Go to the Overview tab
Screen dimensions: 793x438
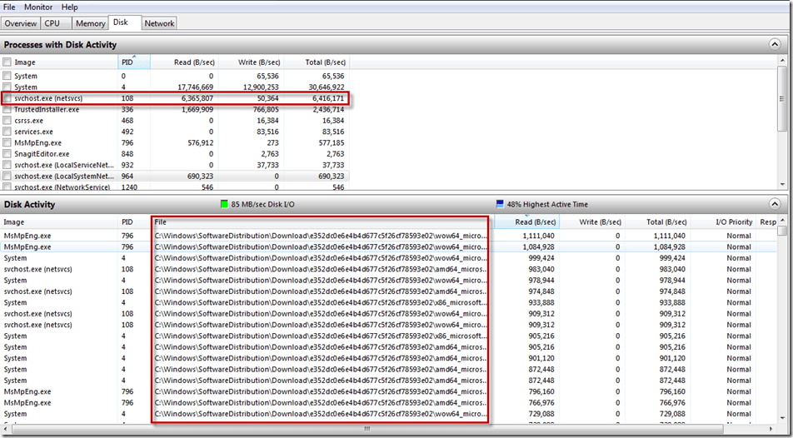[x=20, y=24]
